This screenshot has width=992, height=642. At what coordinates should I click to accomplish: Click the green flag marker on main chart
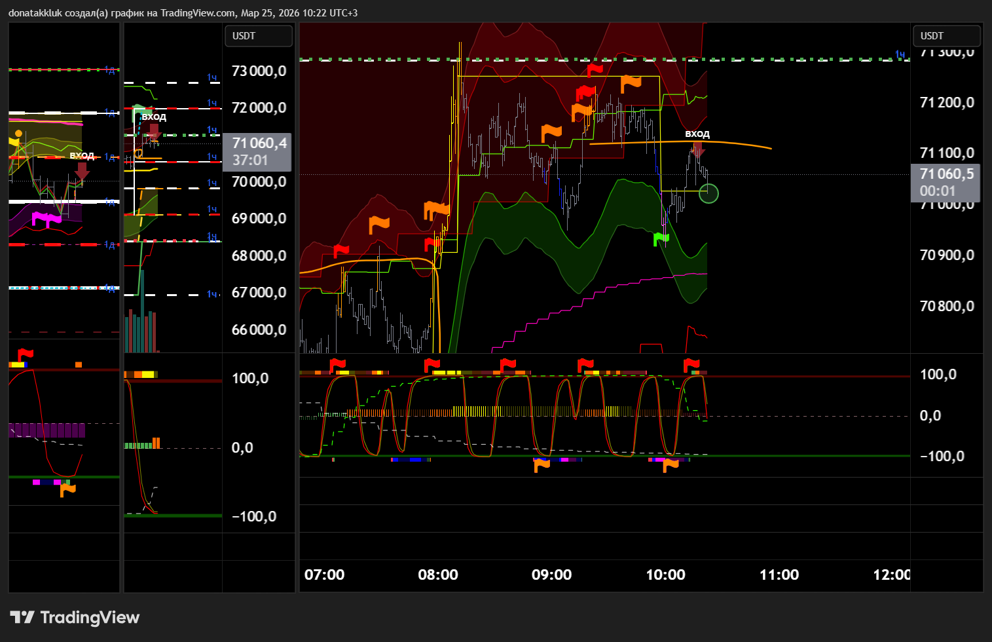click(661, 239)
